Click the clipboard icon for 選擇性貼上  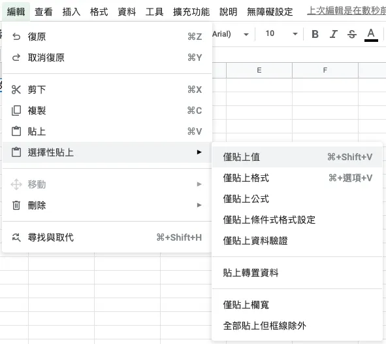click(x=16, y=152)
